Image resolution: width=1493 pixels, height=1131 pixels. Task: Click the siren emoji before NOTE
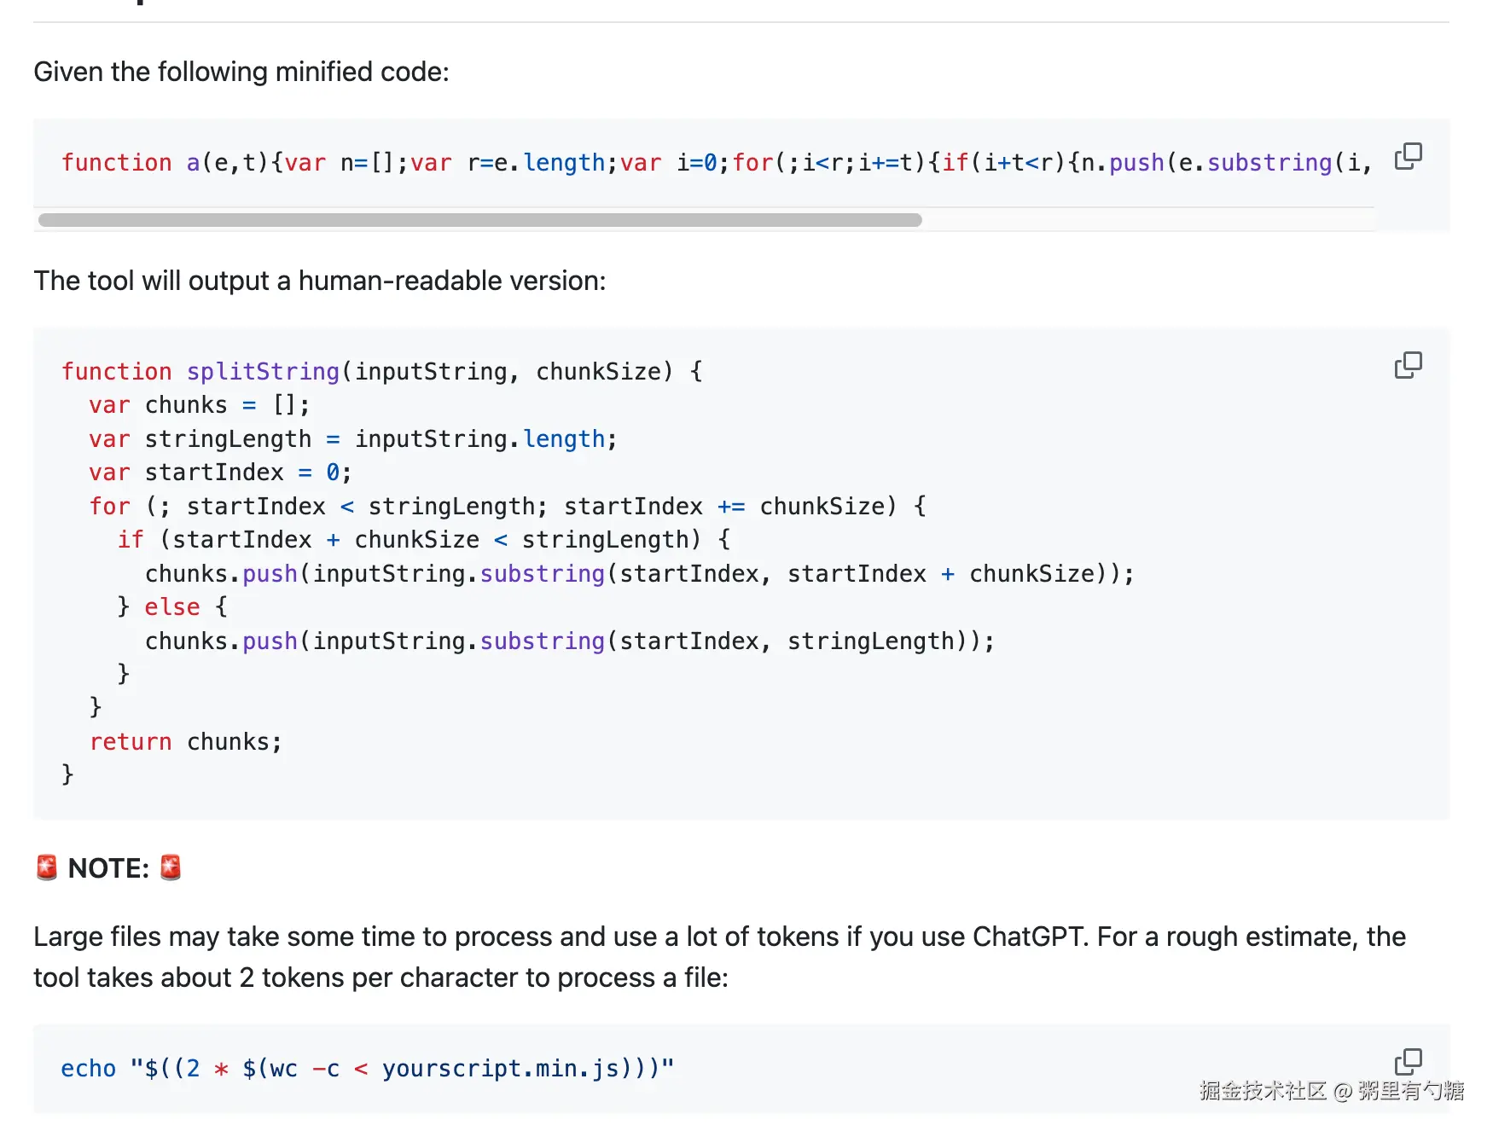[47, 867]
